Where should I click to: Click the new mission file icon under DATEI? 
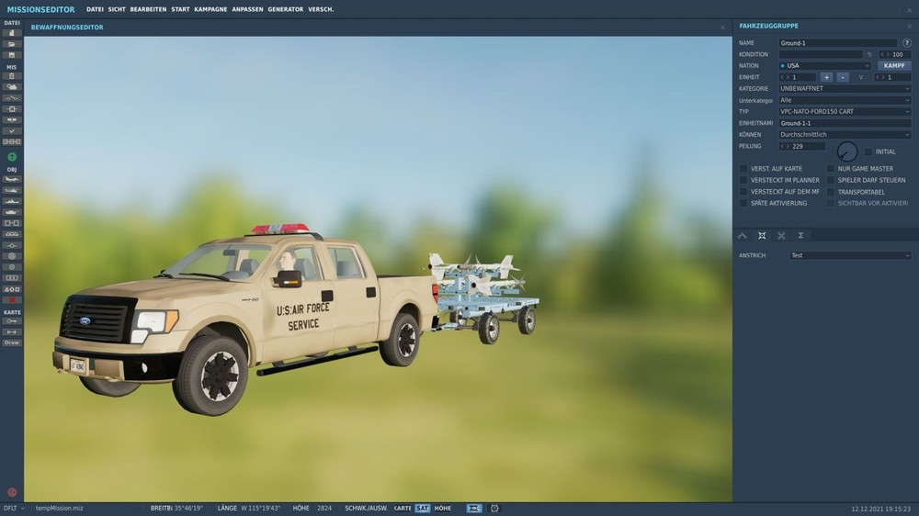[12, 33]
